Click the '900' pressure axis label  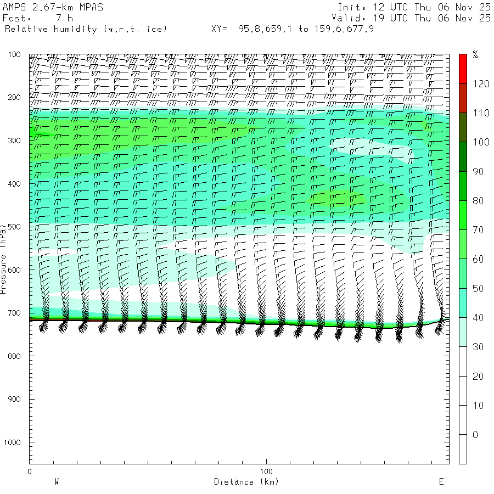click(14, 399)
